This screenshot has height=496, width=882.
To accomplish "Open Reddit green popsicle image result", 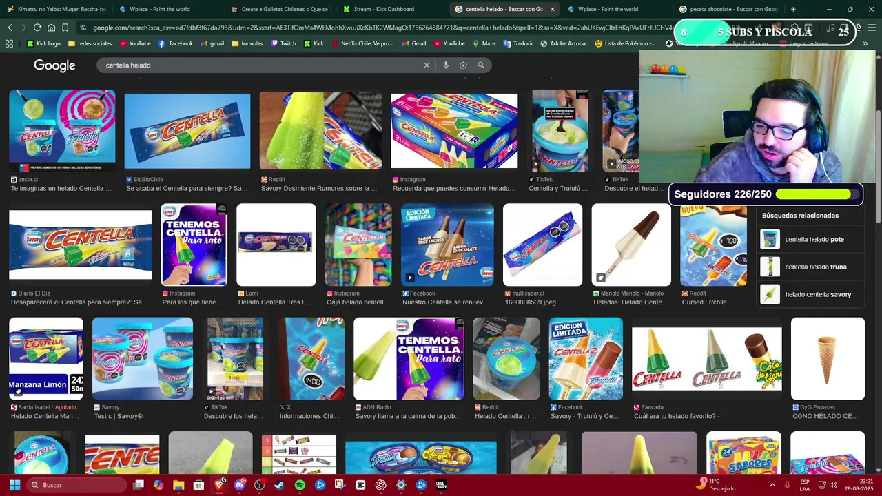I will point(320,131).
